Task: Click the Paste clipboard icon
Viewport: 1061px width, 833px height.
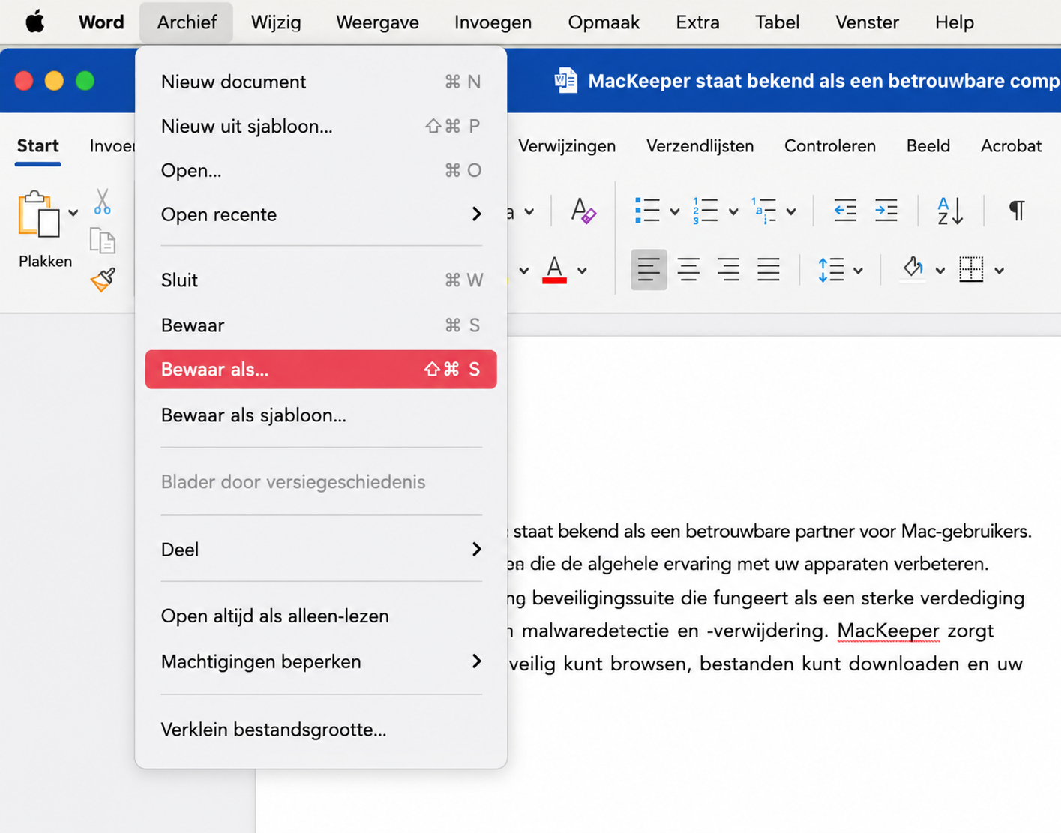Action: pyautogui.click(x=39, y=214)
